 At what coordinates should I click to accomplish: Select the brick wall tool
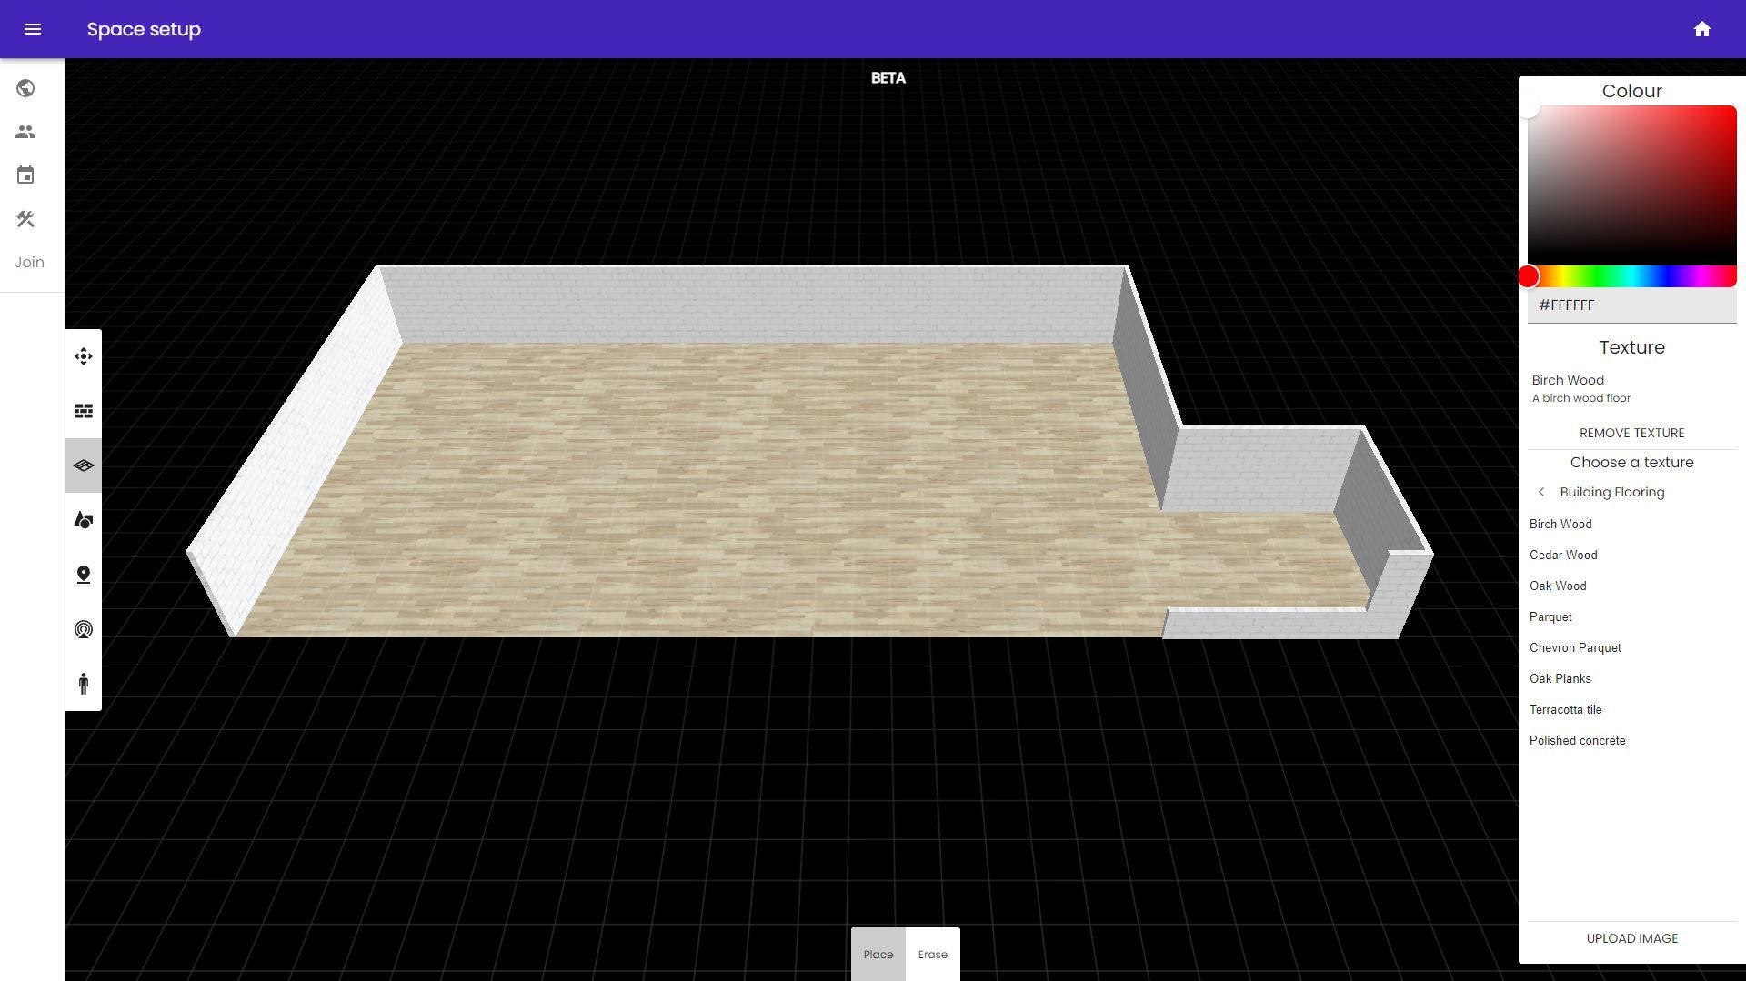tap(84, 411)
